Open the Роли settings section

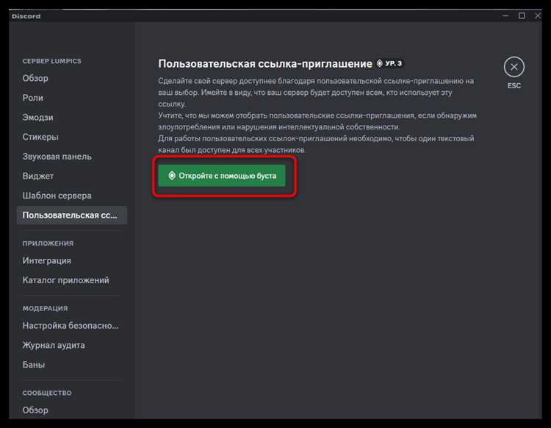tap(32, 98)
